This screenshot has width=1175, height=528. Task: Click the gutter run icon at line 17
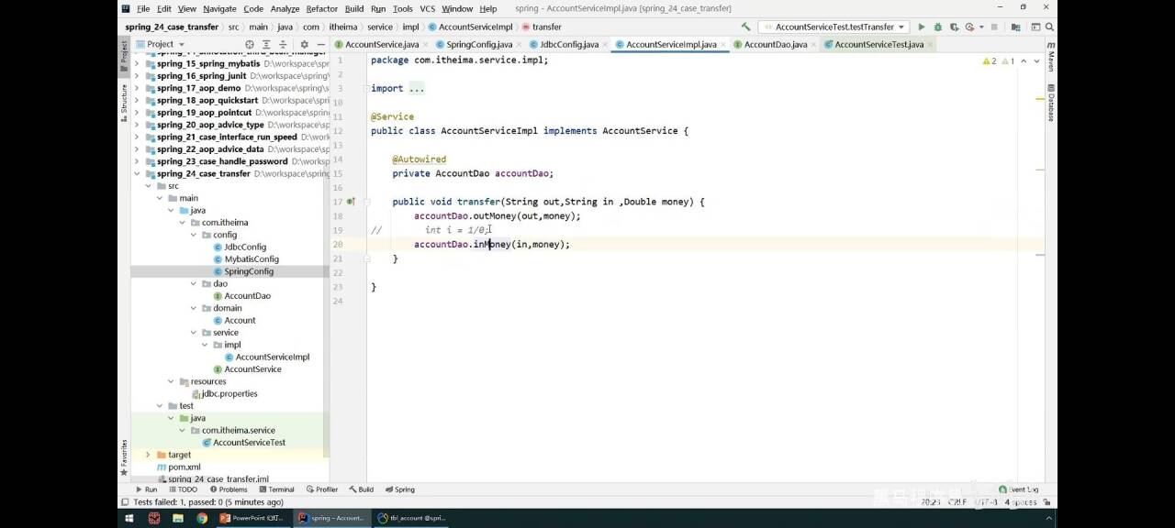point(350,202)
